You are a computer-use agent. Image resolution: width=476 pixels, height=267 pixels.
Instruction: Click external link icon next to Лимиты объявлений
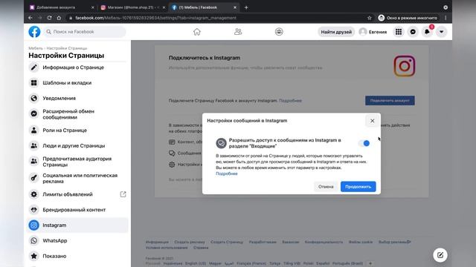[123, 194]
